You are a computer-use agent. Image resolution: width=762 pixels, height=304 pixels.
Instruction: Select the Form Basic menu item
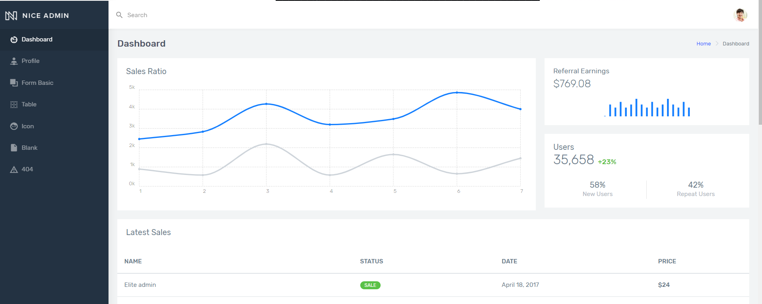point(38,83)
